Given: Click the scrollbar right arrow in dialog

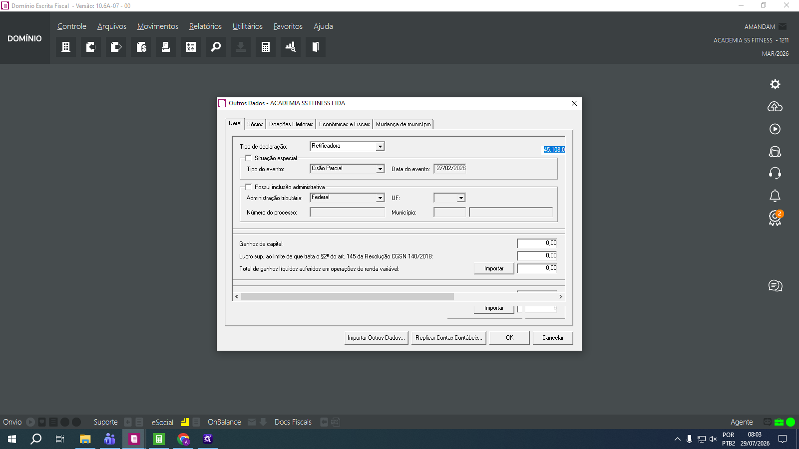Looking at the screenshot, I should click(x=560, y=296).
